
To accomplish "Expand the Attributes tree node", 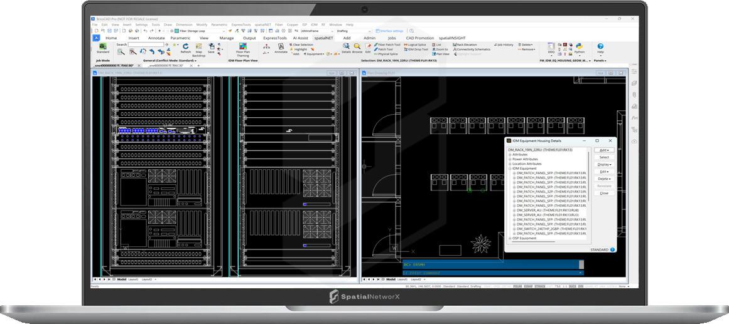I will (510, 155).
